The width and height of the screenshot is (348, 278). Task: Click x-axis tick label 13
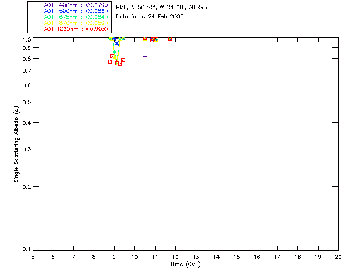[196, 257]
